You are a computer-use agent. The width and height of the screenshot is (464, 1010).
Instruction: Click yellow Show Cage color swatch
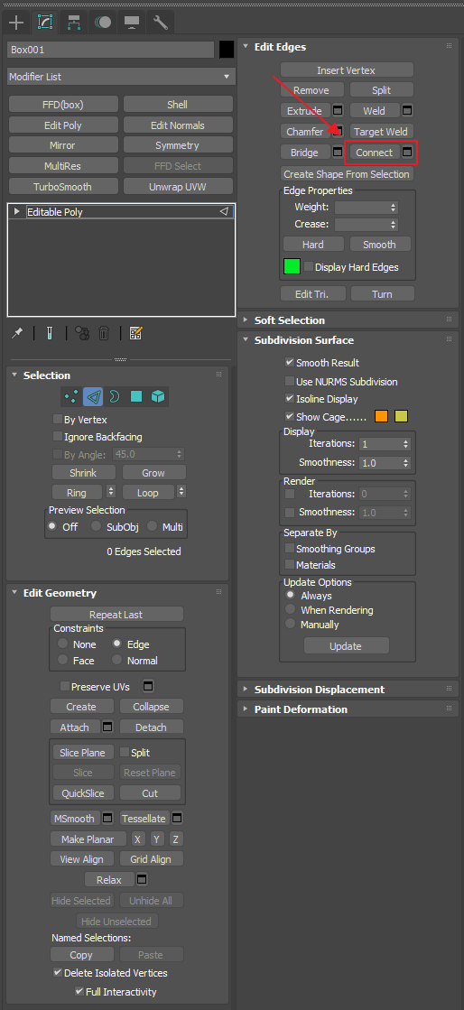pyautogui.click(x=402, y=416)
